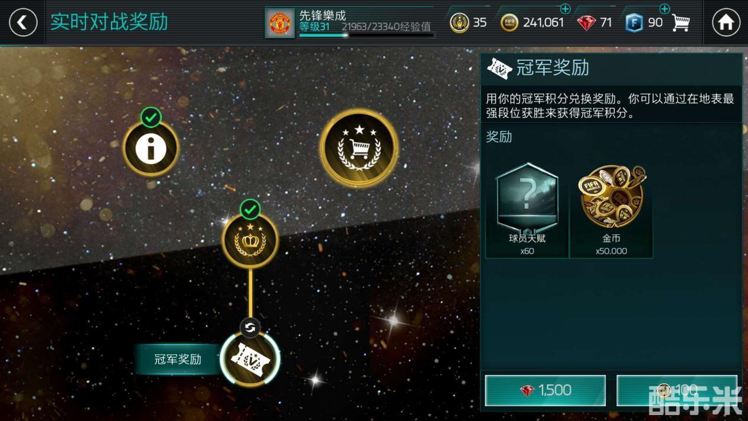Click green checkmark above the info node
748x421 pixels.
click(x=151, y=118)
